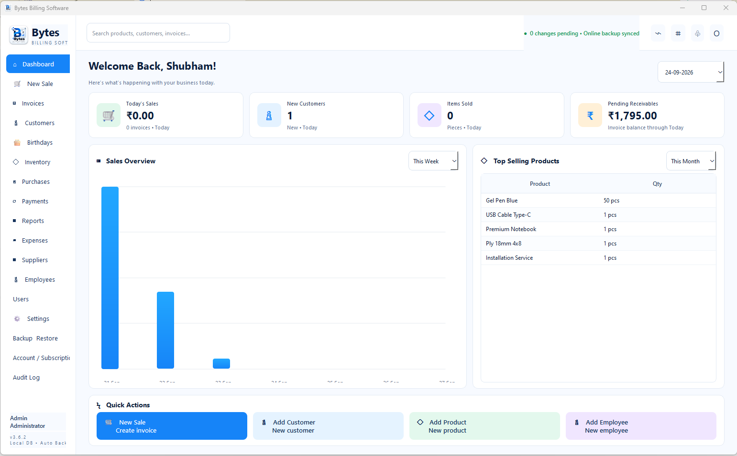Click the diamond icon in Add Product tile
This screenshot has width=737, height=456.
pyautogui.click(x=420, y=422)
